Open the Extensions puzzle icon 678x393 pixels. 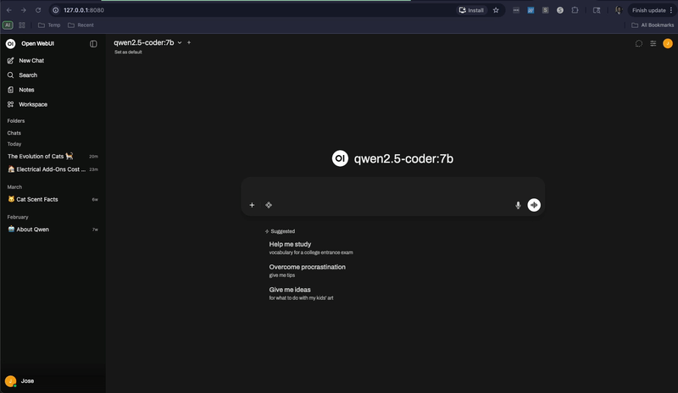[575, 10]
